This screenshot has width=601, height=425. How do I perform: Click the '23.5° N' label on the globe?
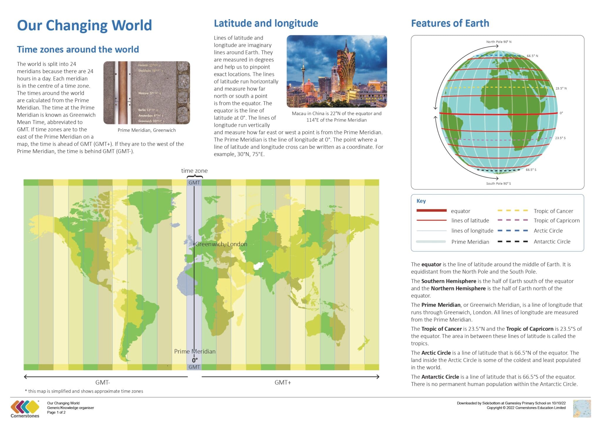(561, 88)
